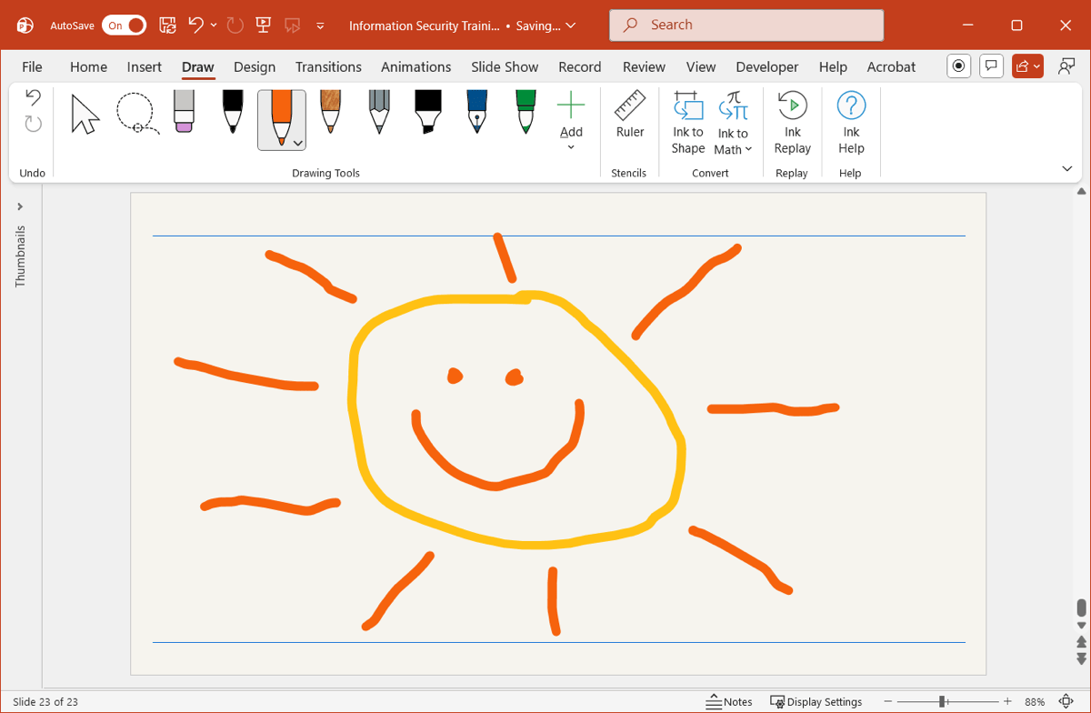Open Ink Help

click(851, 123)
